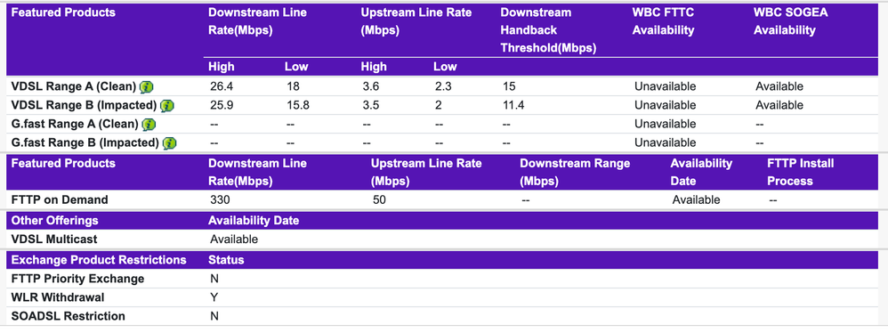
Task: Click info icon beside VDSL Range B (Impacted)
Action: click(167, 106)
